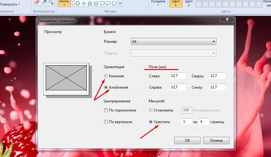Select the Color picker eyedropper tool

(x=44, y=2)
